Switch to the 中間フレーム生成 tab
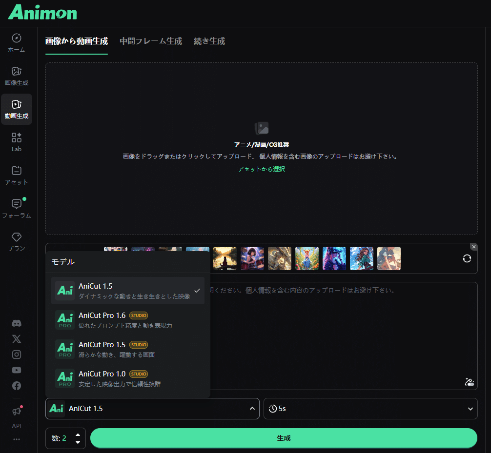Viewport: 491px width, 453px height. (150, 41)
